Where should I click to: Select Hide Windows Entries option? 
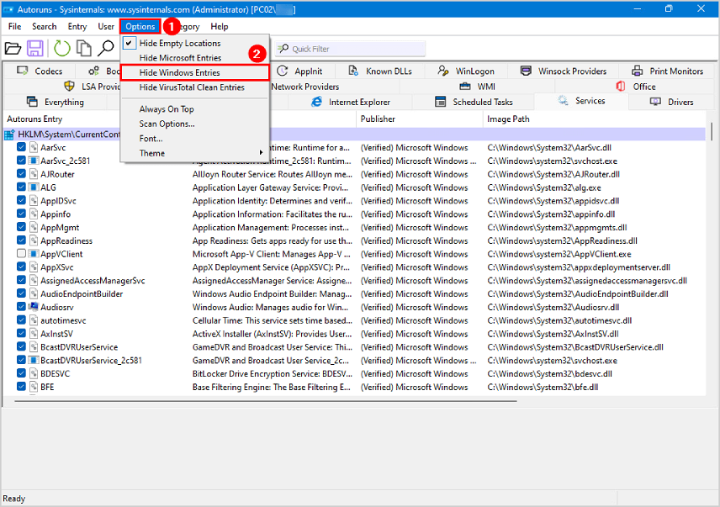pos(194,72)
